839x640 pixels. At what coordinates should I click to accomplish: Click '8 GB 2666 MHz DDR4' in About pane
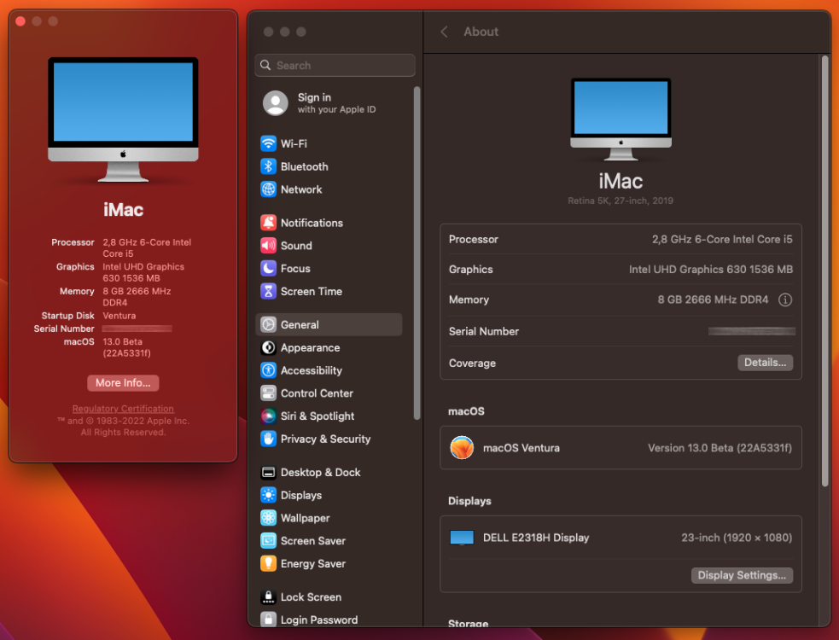click(713, 300)
